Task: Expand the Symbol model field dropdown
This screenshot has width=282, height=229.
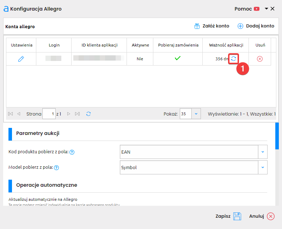Action: pyautogui.click(x=263, y=167)
